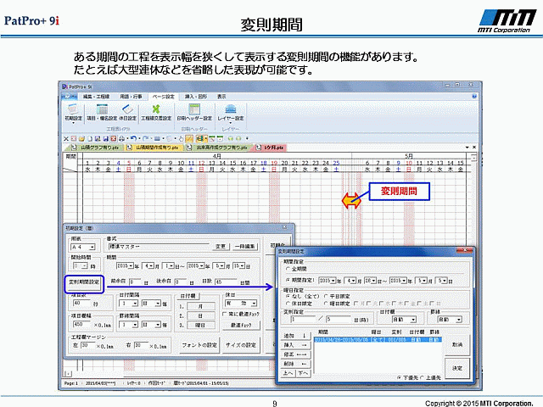The height and width of the screenshot is (407, 543).
Task: Select the 上優先 radio button
Action: coord(423,377)
